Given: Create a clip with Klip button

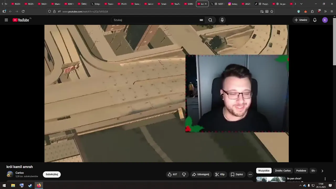Looking at the screenshot, I should click(220, 174).
